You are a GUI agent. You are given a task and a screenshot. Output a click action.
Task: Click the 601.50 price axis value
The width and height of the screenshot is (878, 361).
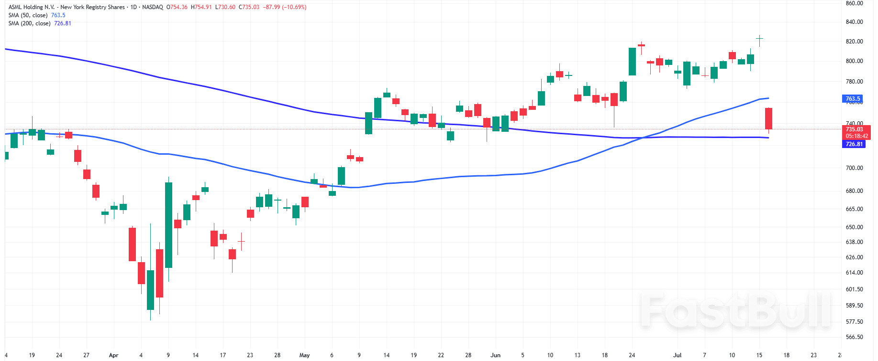854,289
